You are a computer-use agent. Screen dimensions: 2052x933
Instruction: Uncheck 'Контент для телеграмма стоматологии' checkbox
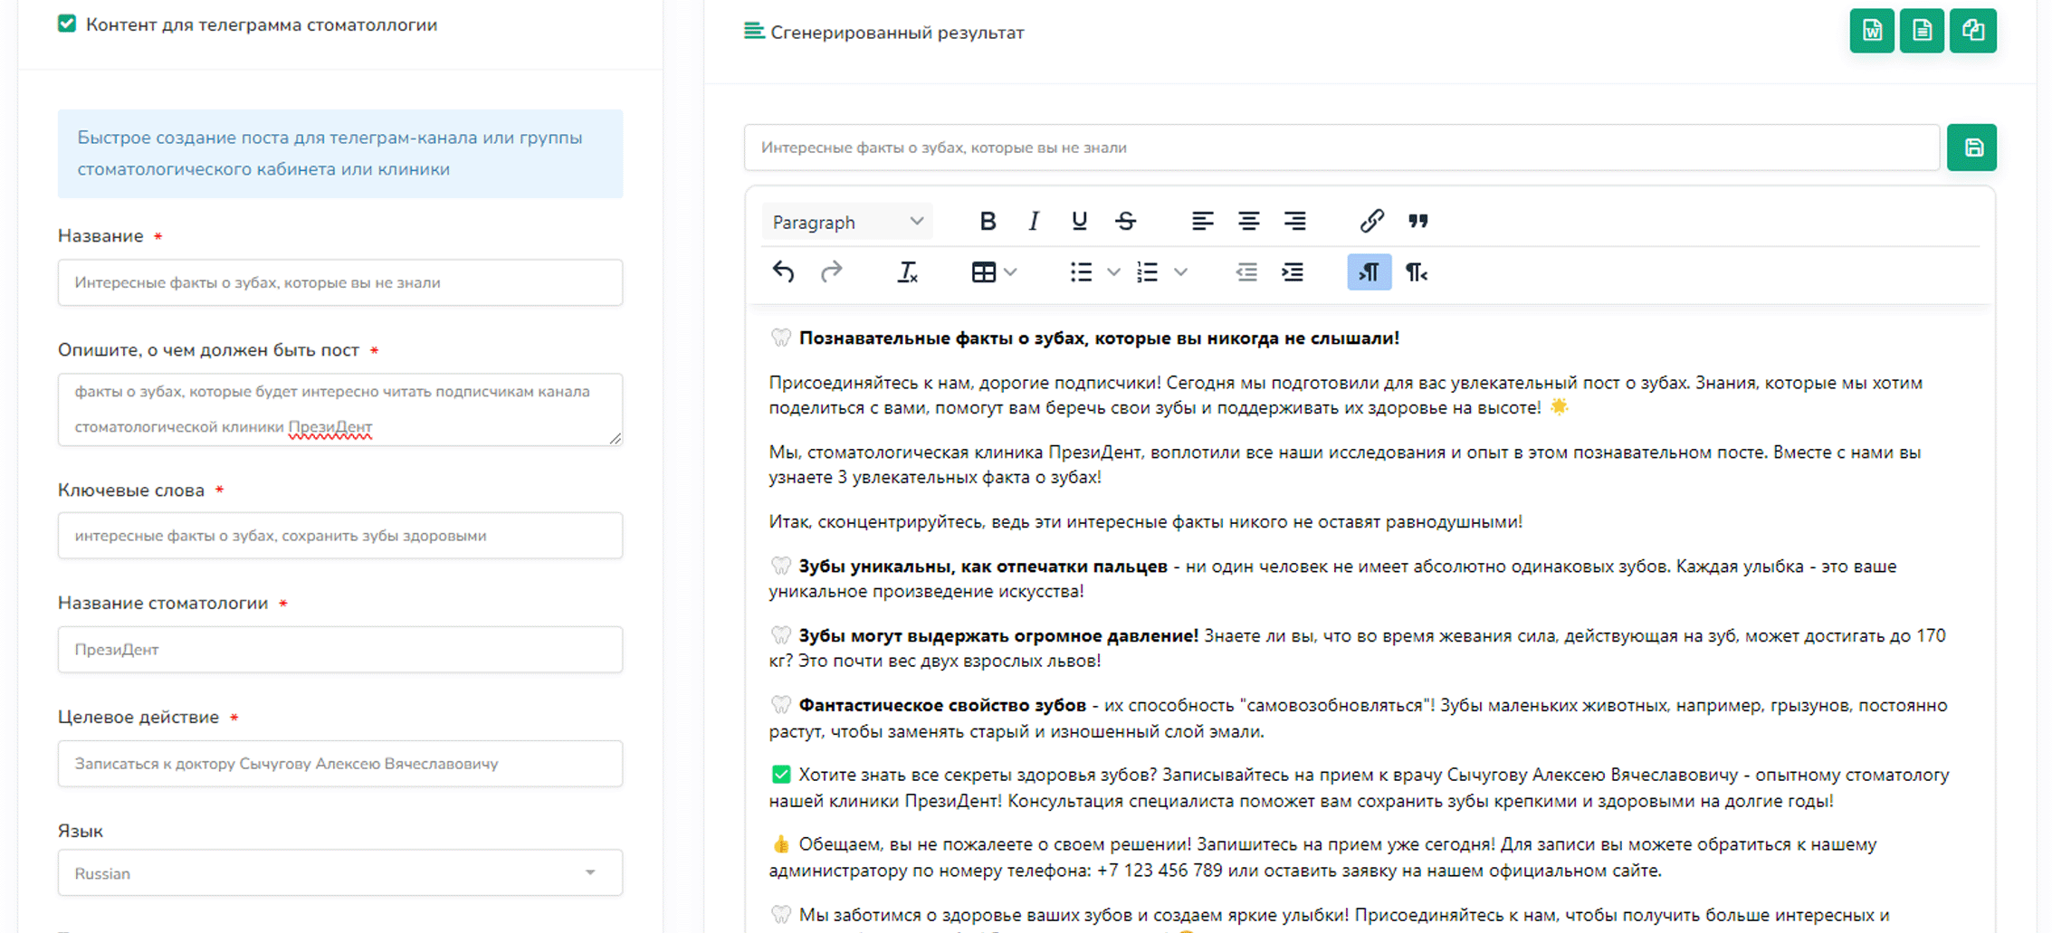coord(67,24)
